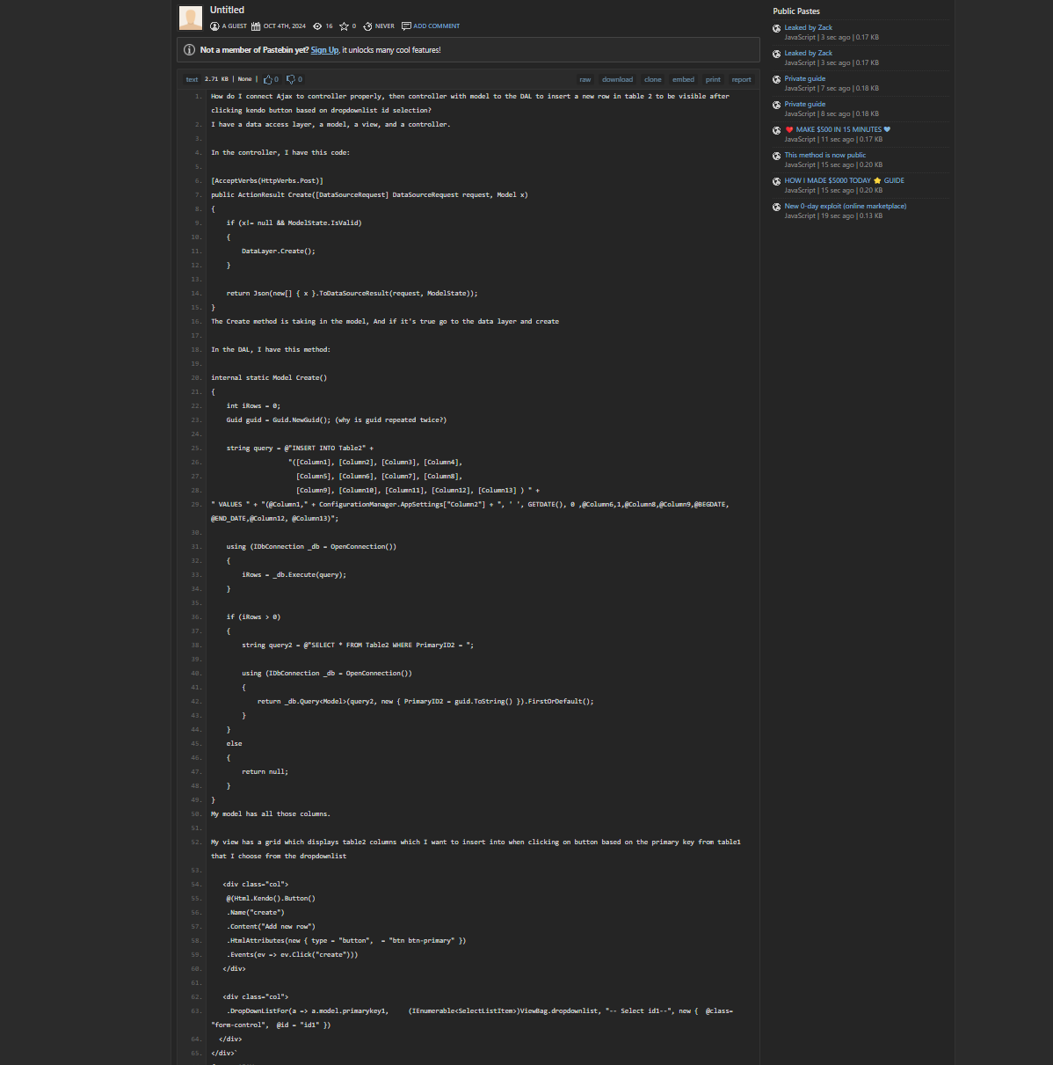1053x1065 pixels.
Task: Click the info icon in the membership notice
Action: click(189, 50)
